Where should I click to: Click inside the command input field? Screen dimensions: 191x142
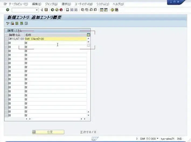tap(24, 10)
